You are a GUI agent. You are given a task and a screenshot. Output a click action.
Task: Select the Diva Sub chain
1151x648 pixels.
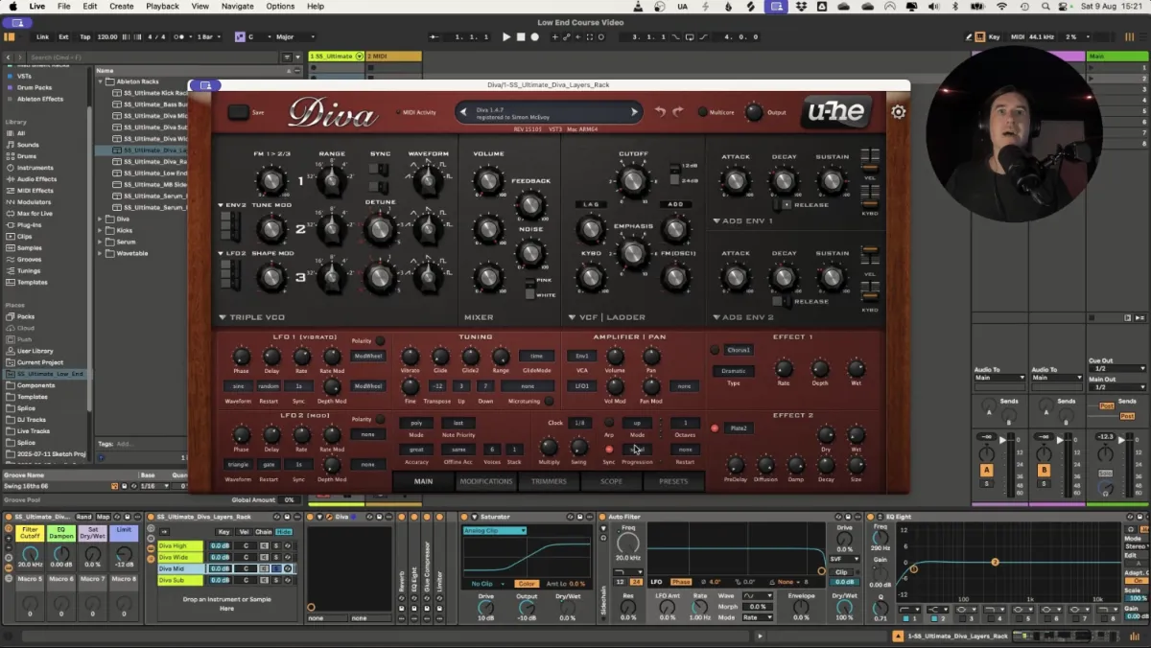[x=174, y=580]
